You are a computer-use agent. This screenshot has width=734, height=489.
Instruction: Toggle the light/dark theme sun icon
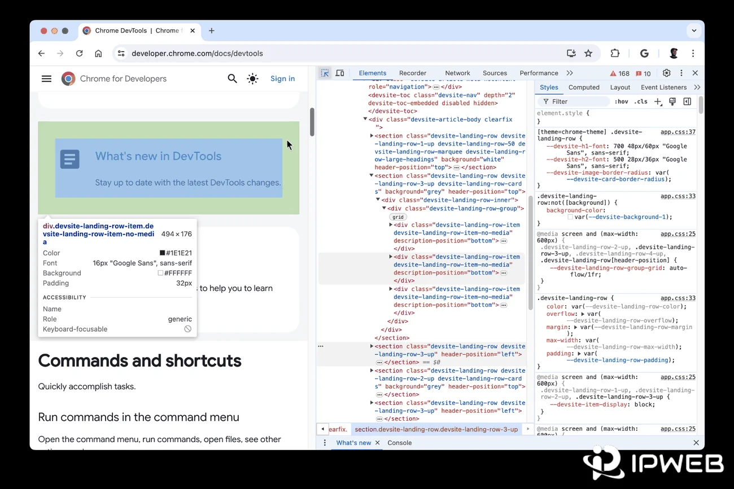pyautogui.click(x=252, y=78)
